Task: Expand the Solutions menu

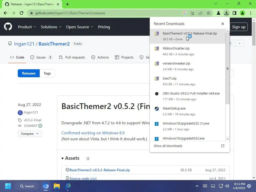Action: tap(51, 27)
